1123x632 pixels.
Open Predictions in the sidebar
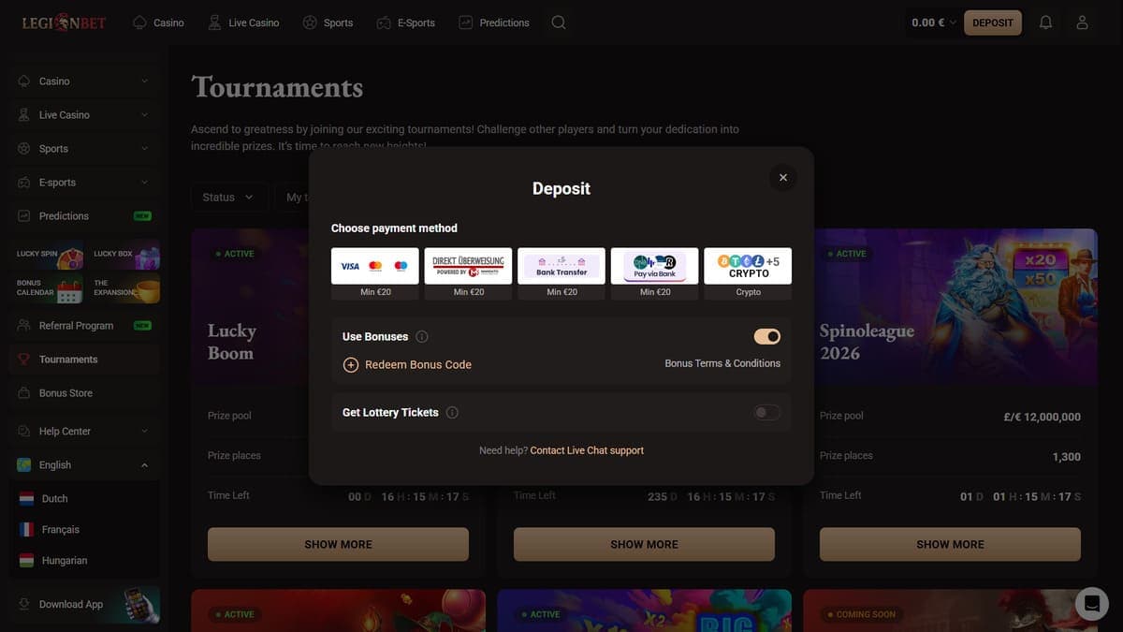coord(84,216)
